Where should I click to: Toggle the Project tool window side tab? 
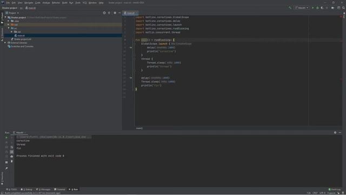[2, 18]
